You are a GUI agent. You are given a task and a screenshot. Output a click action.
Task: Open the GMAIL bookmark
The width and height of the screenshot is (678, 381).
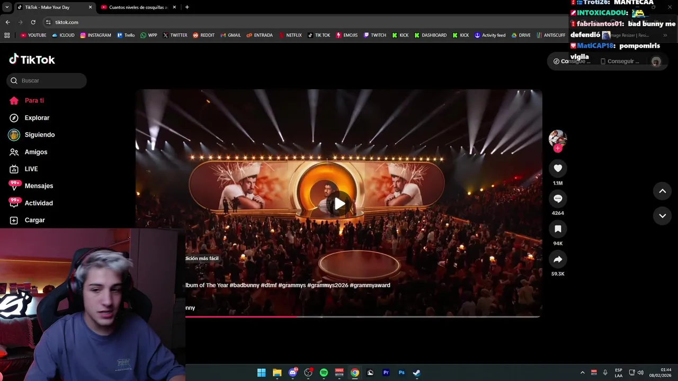(230, 35)
